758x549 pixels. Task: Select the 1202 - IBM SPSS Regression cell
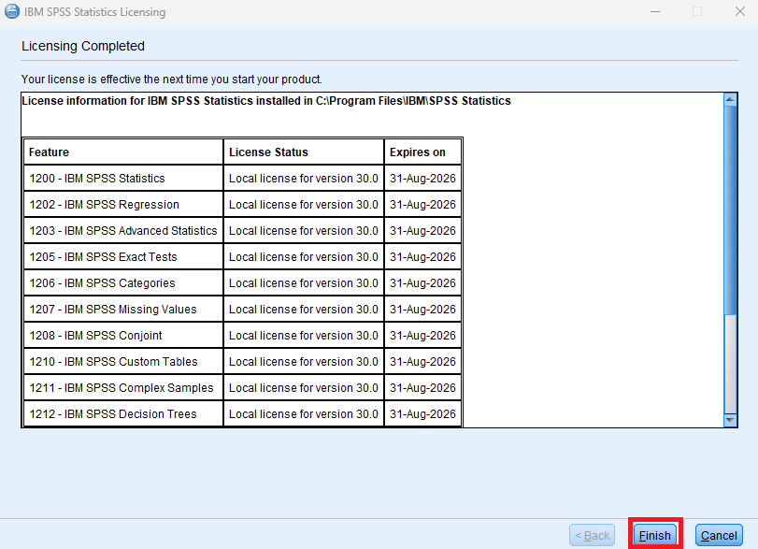(x=104, y=205)
